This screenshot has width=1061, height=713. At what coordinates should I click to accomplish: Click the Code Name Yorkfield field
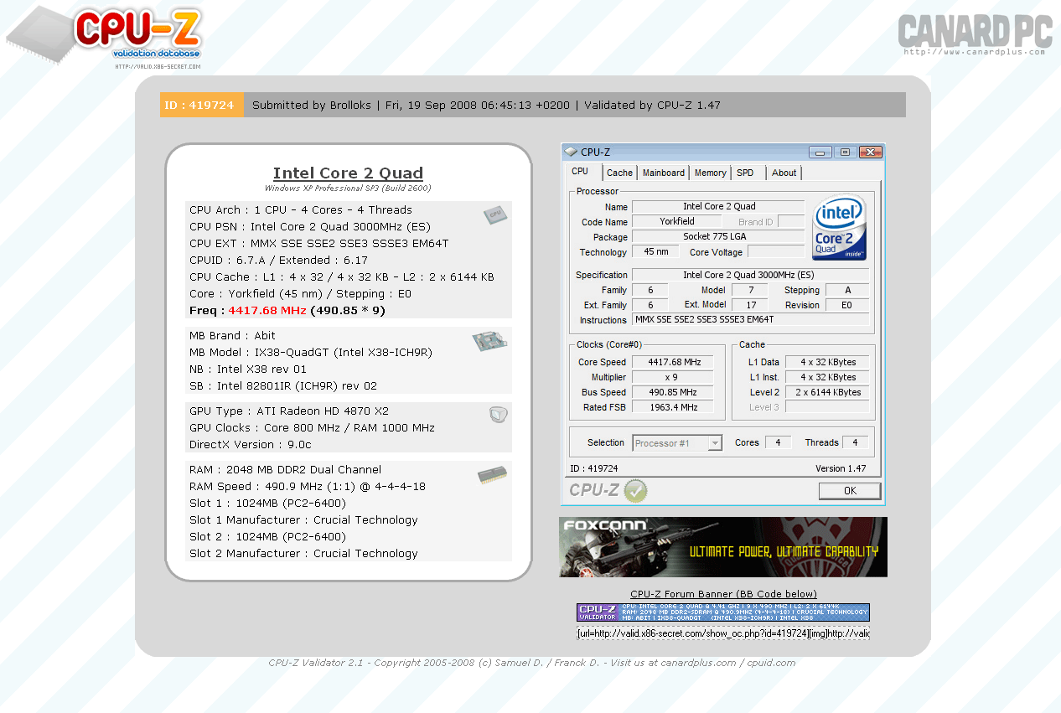tap(676, 221)
